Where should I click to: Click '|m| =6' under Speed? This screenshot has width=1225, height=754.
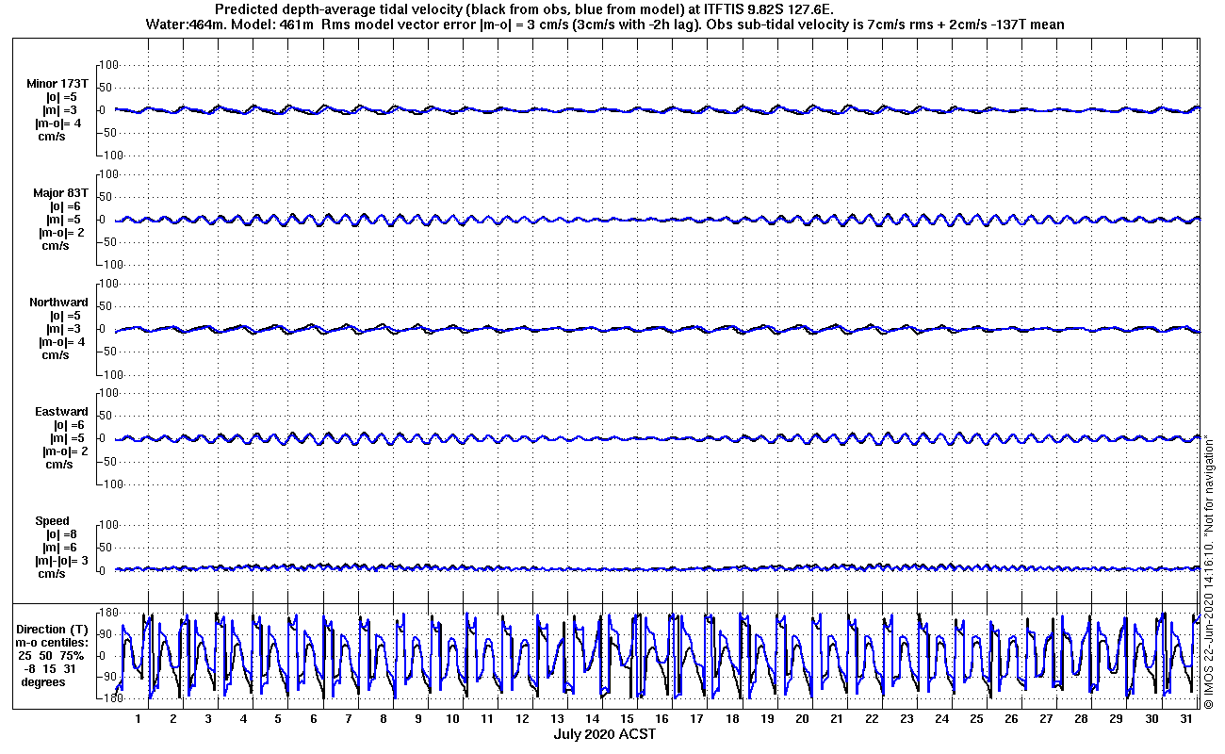[x=58, y=548]
